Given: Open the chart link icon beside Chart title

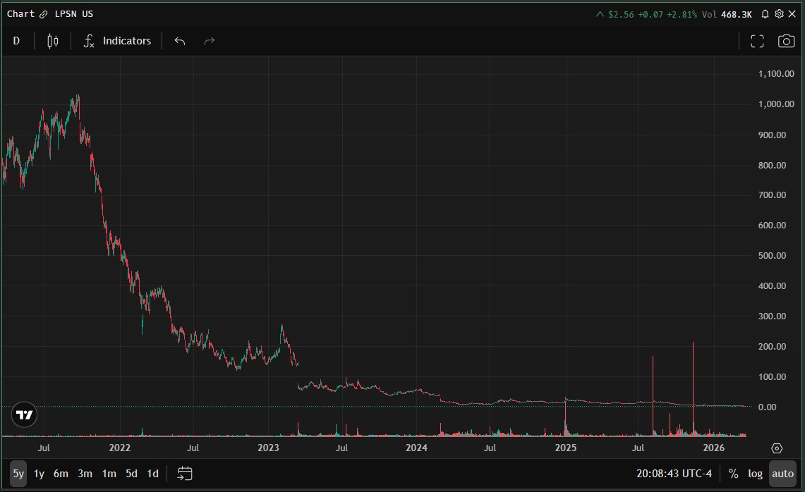Looking at the screenshot, I should coord(43,14).
